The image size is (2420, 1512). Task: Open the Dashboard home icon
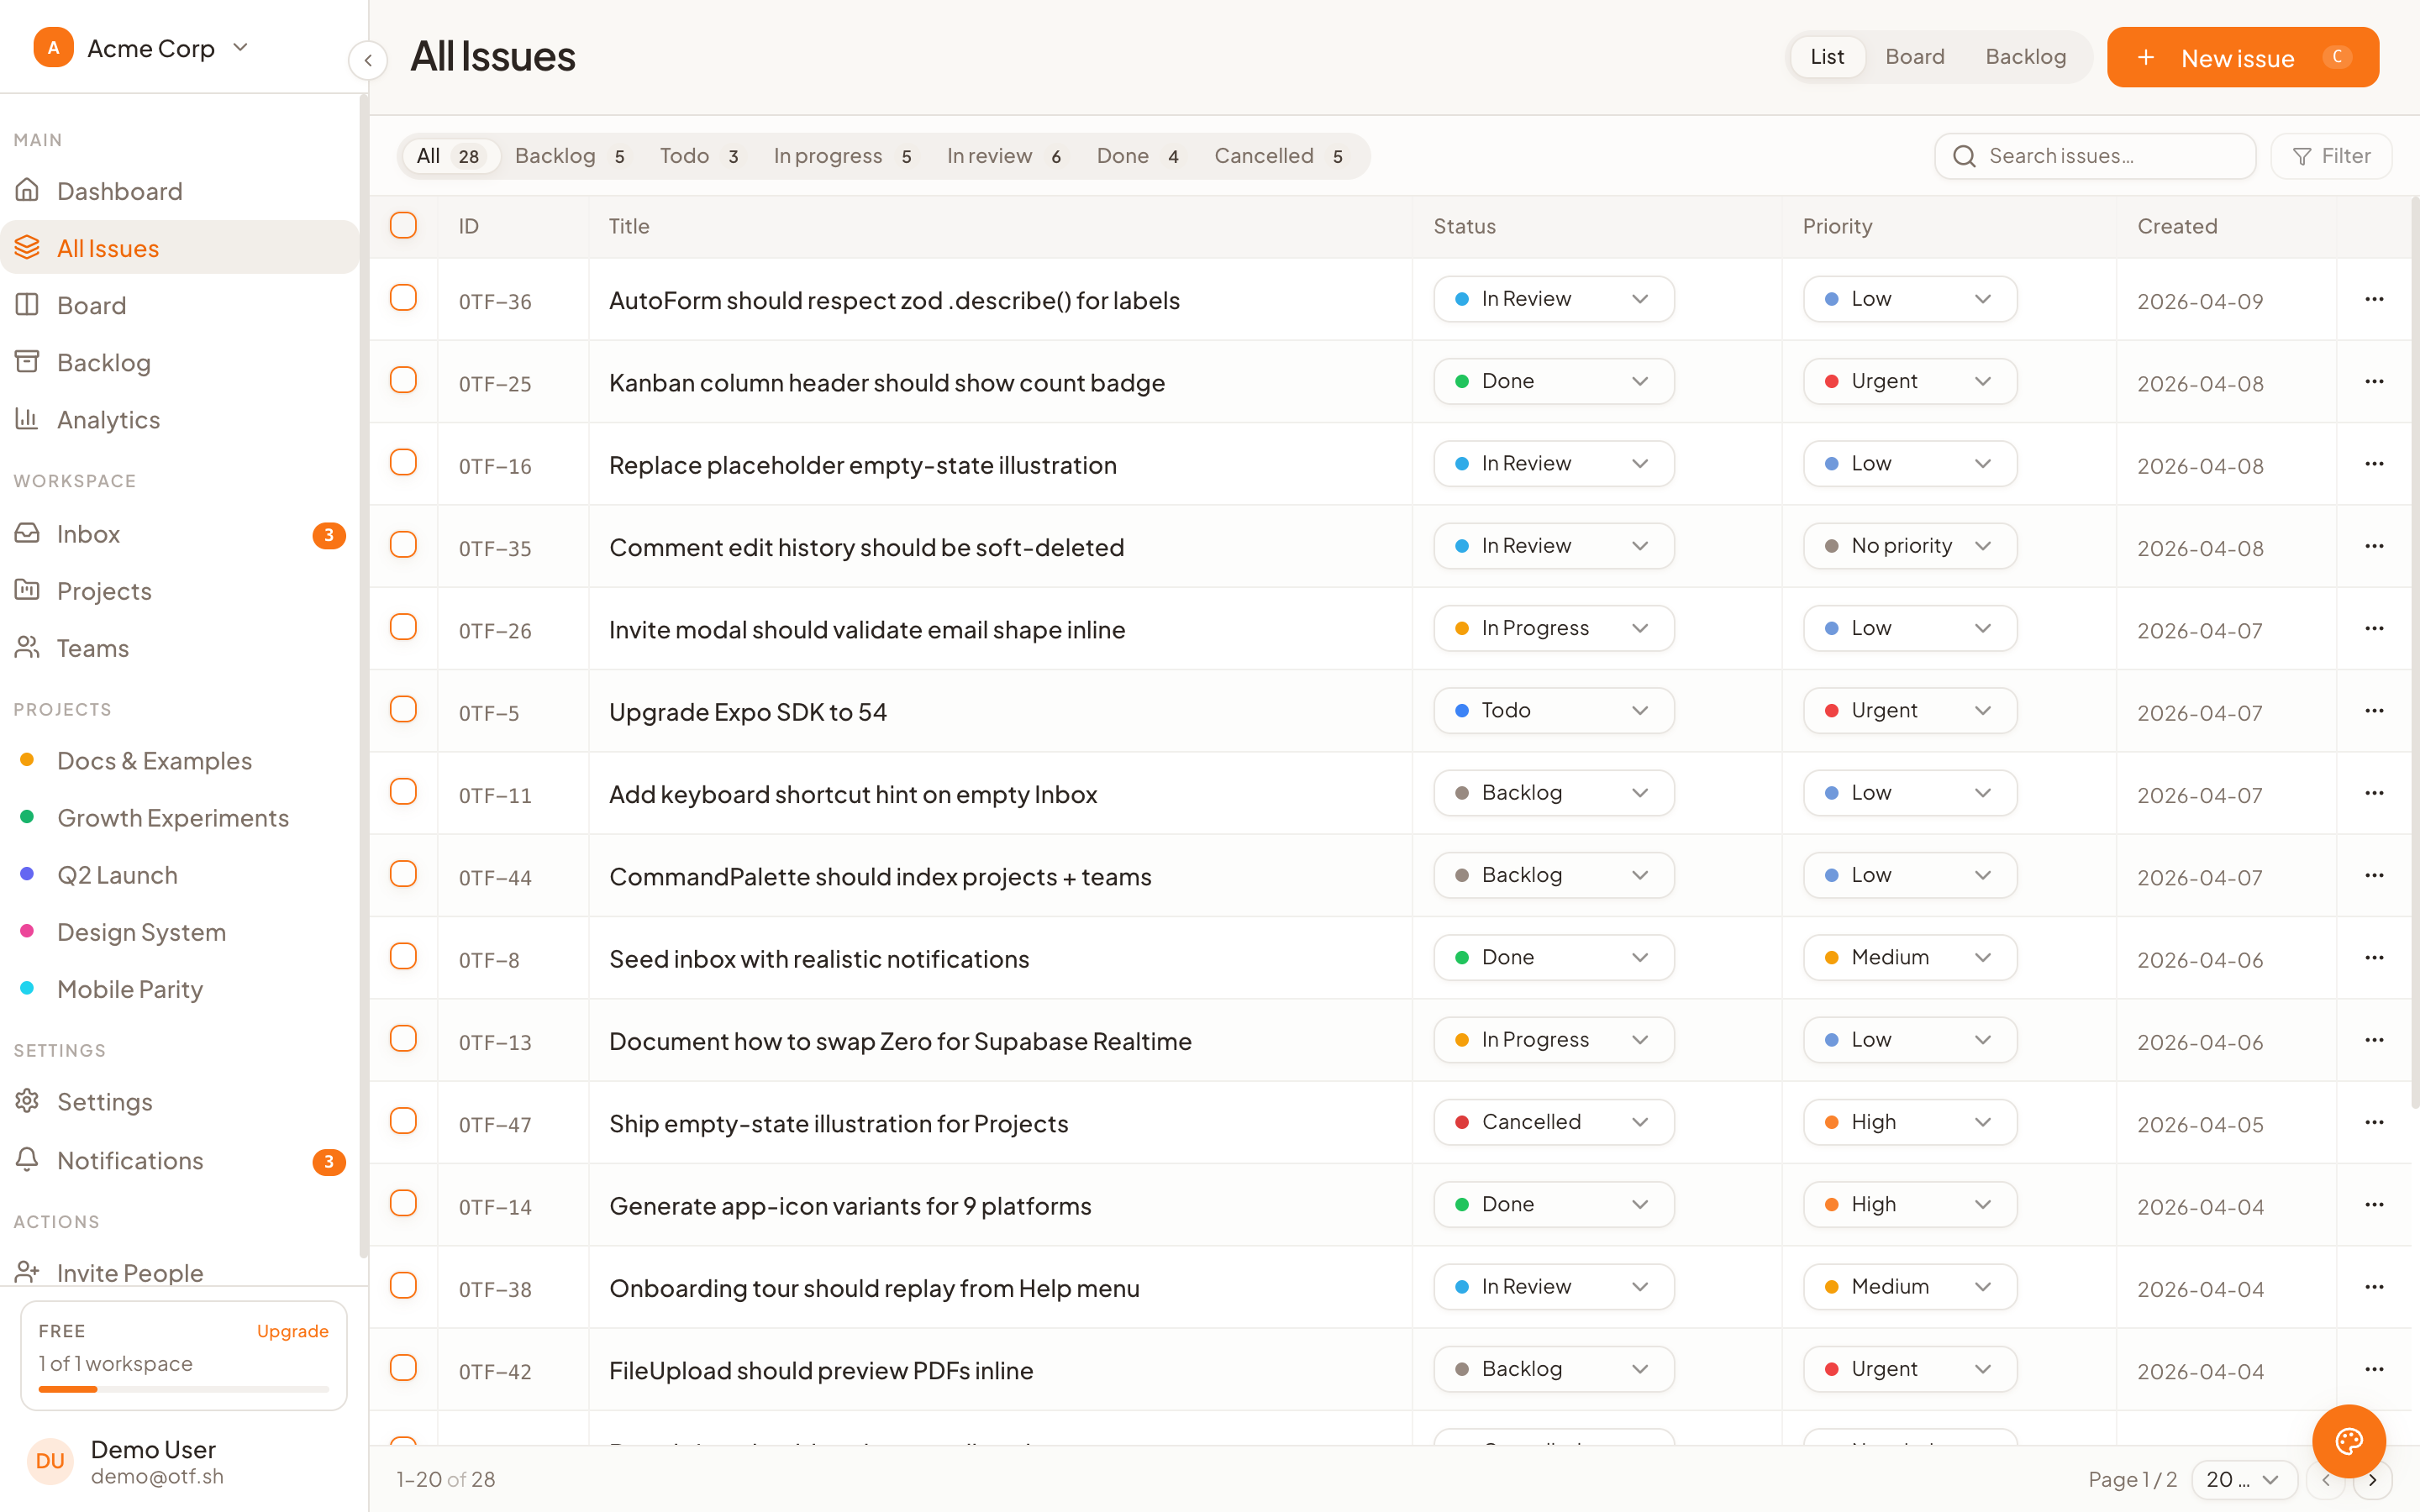click(x=27, y=190)
